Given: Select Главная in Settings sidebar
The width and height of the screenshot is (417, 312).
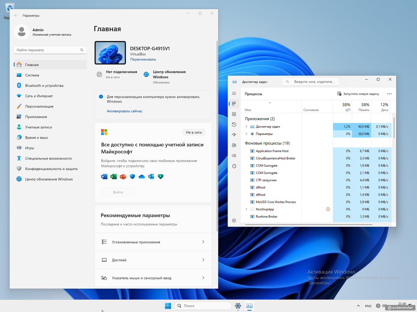Looking at the screenshot, I should [50, 65].
